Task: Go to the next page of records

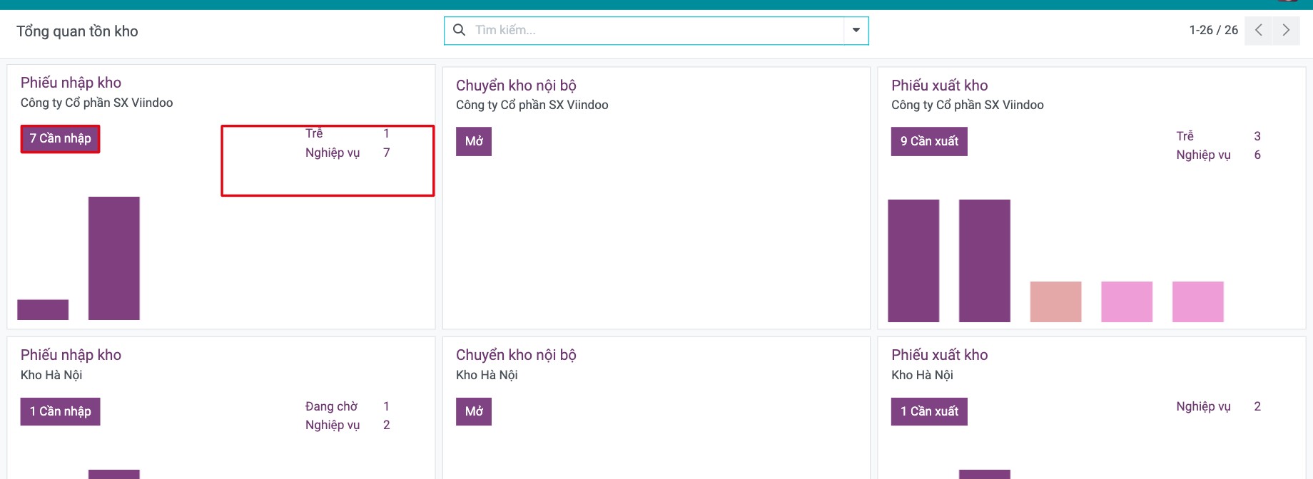Action: 1286,31
